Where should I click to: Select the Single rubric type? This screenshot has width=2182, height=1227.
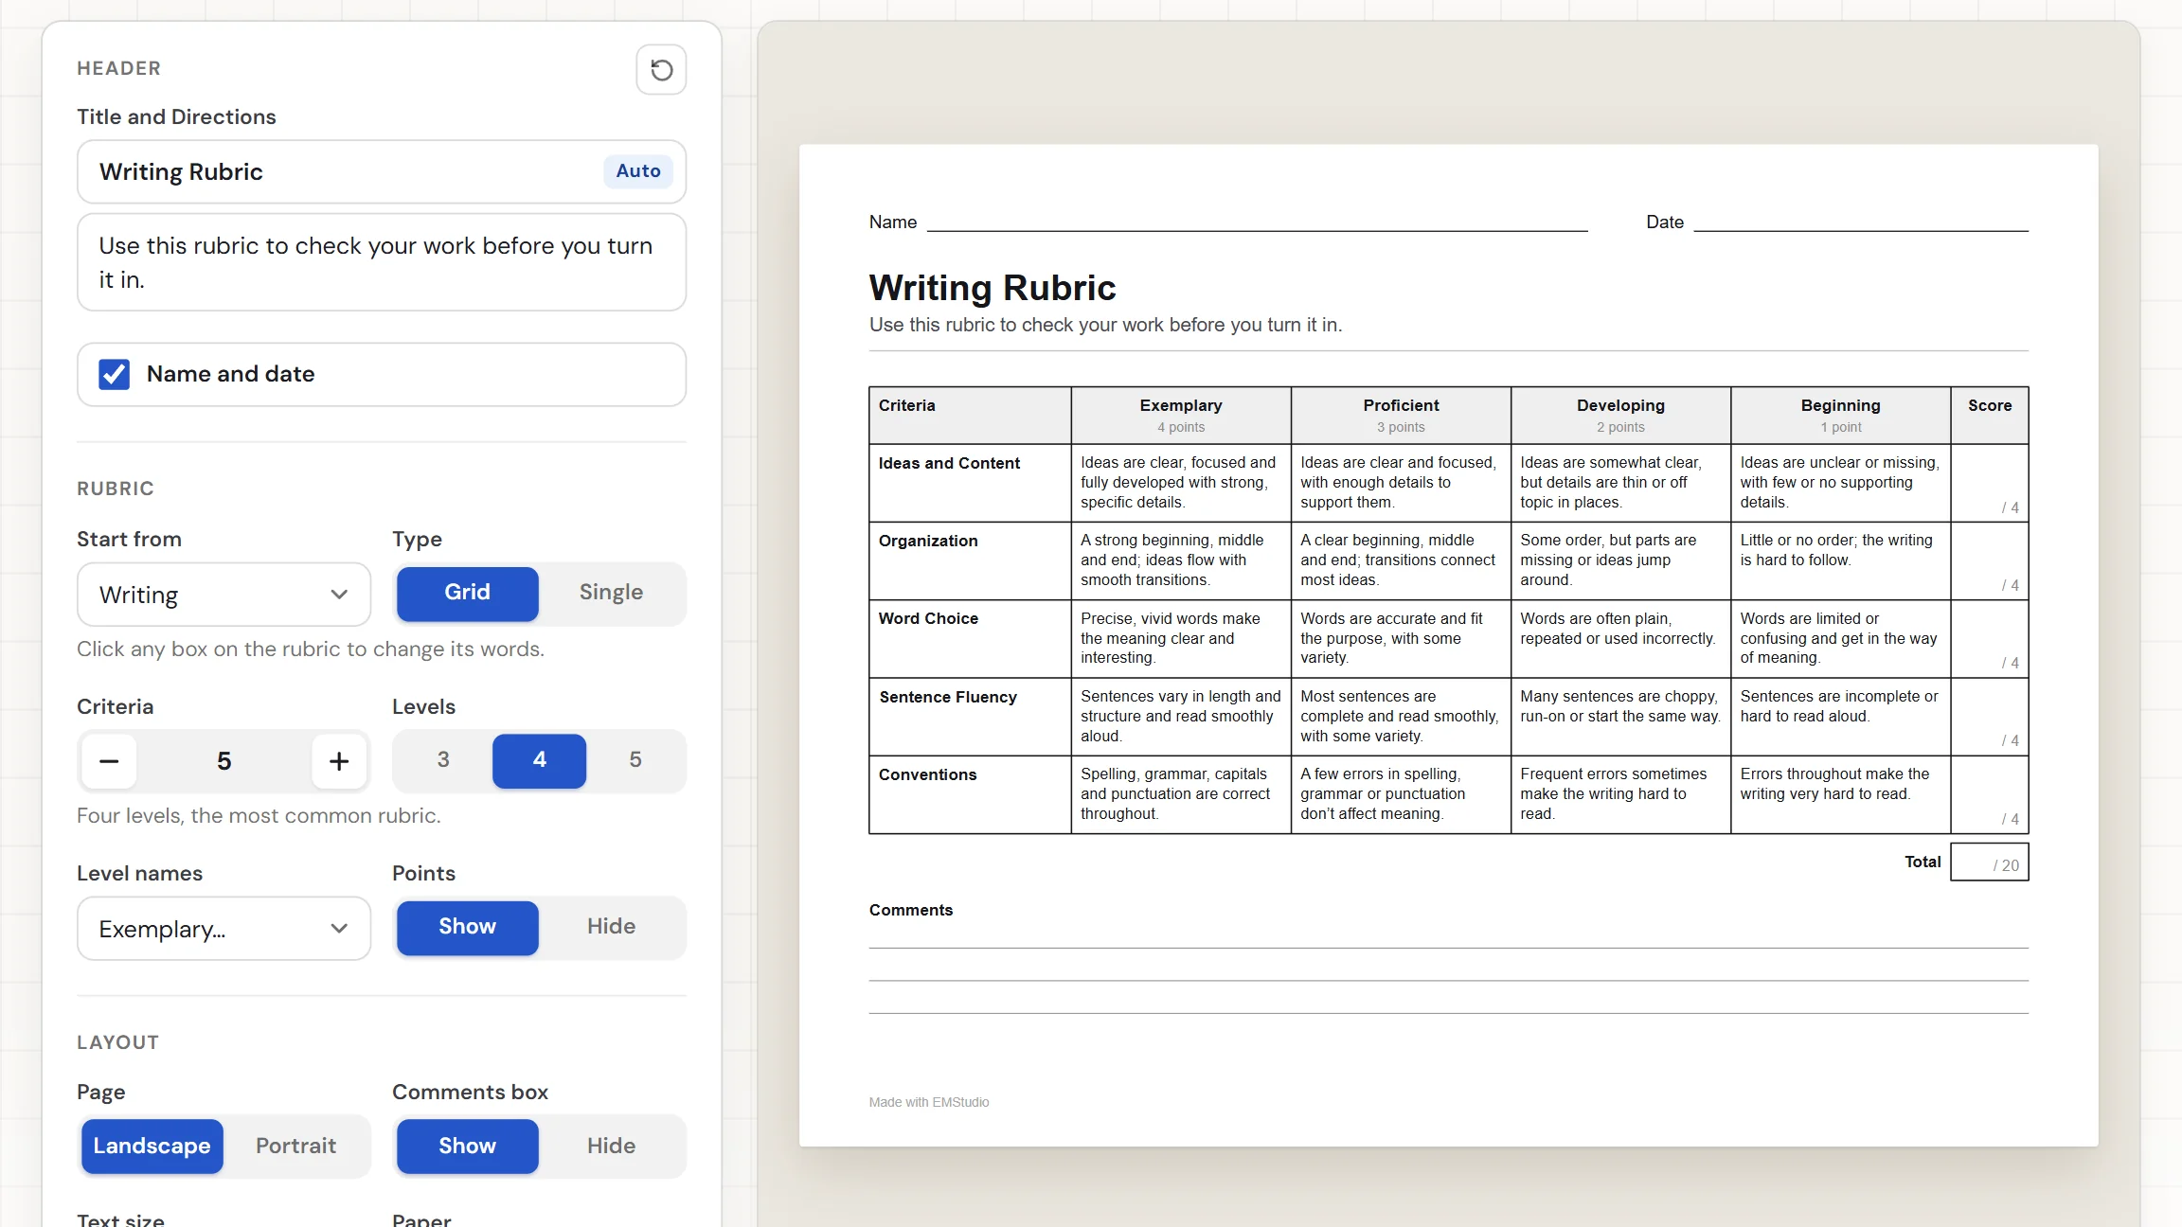(611, 594)
